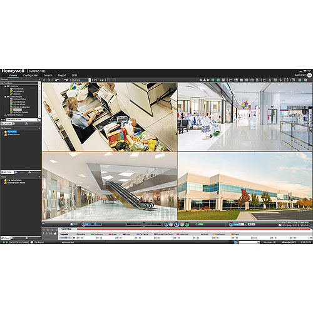
Task: Open the Configurator tab
Action: pos(31,75)
